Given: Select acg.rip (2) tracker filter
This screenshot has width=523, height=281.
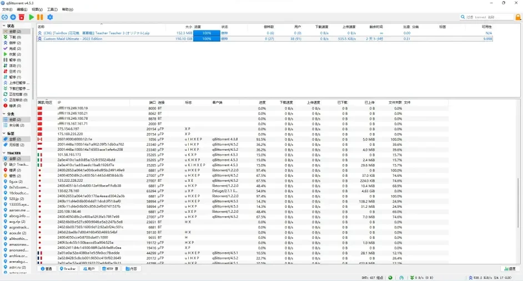Looking at the screenshot, I should point(16,221).
